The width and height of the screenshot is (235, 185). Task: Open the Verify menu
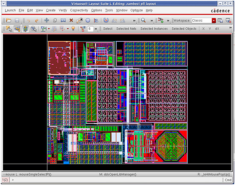point(63,10)
